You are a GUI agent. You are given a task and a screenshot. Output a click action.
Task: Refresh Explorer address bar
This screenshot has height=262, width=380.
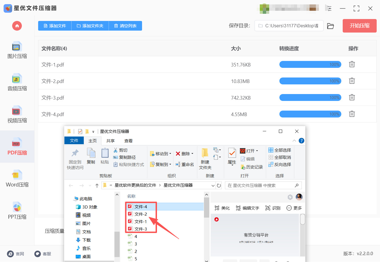point(219,186)
